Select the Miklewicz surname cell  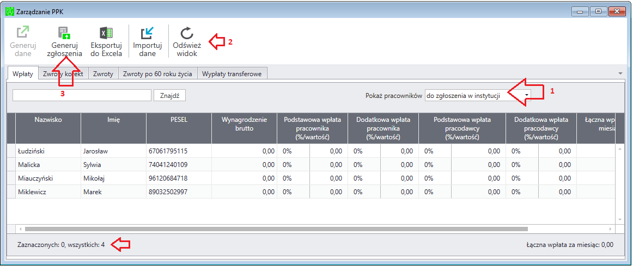tap(48, 192)
